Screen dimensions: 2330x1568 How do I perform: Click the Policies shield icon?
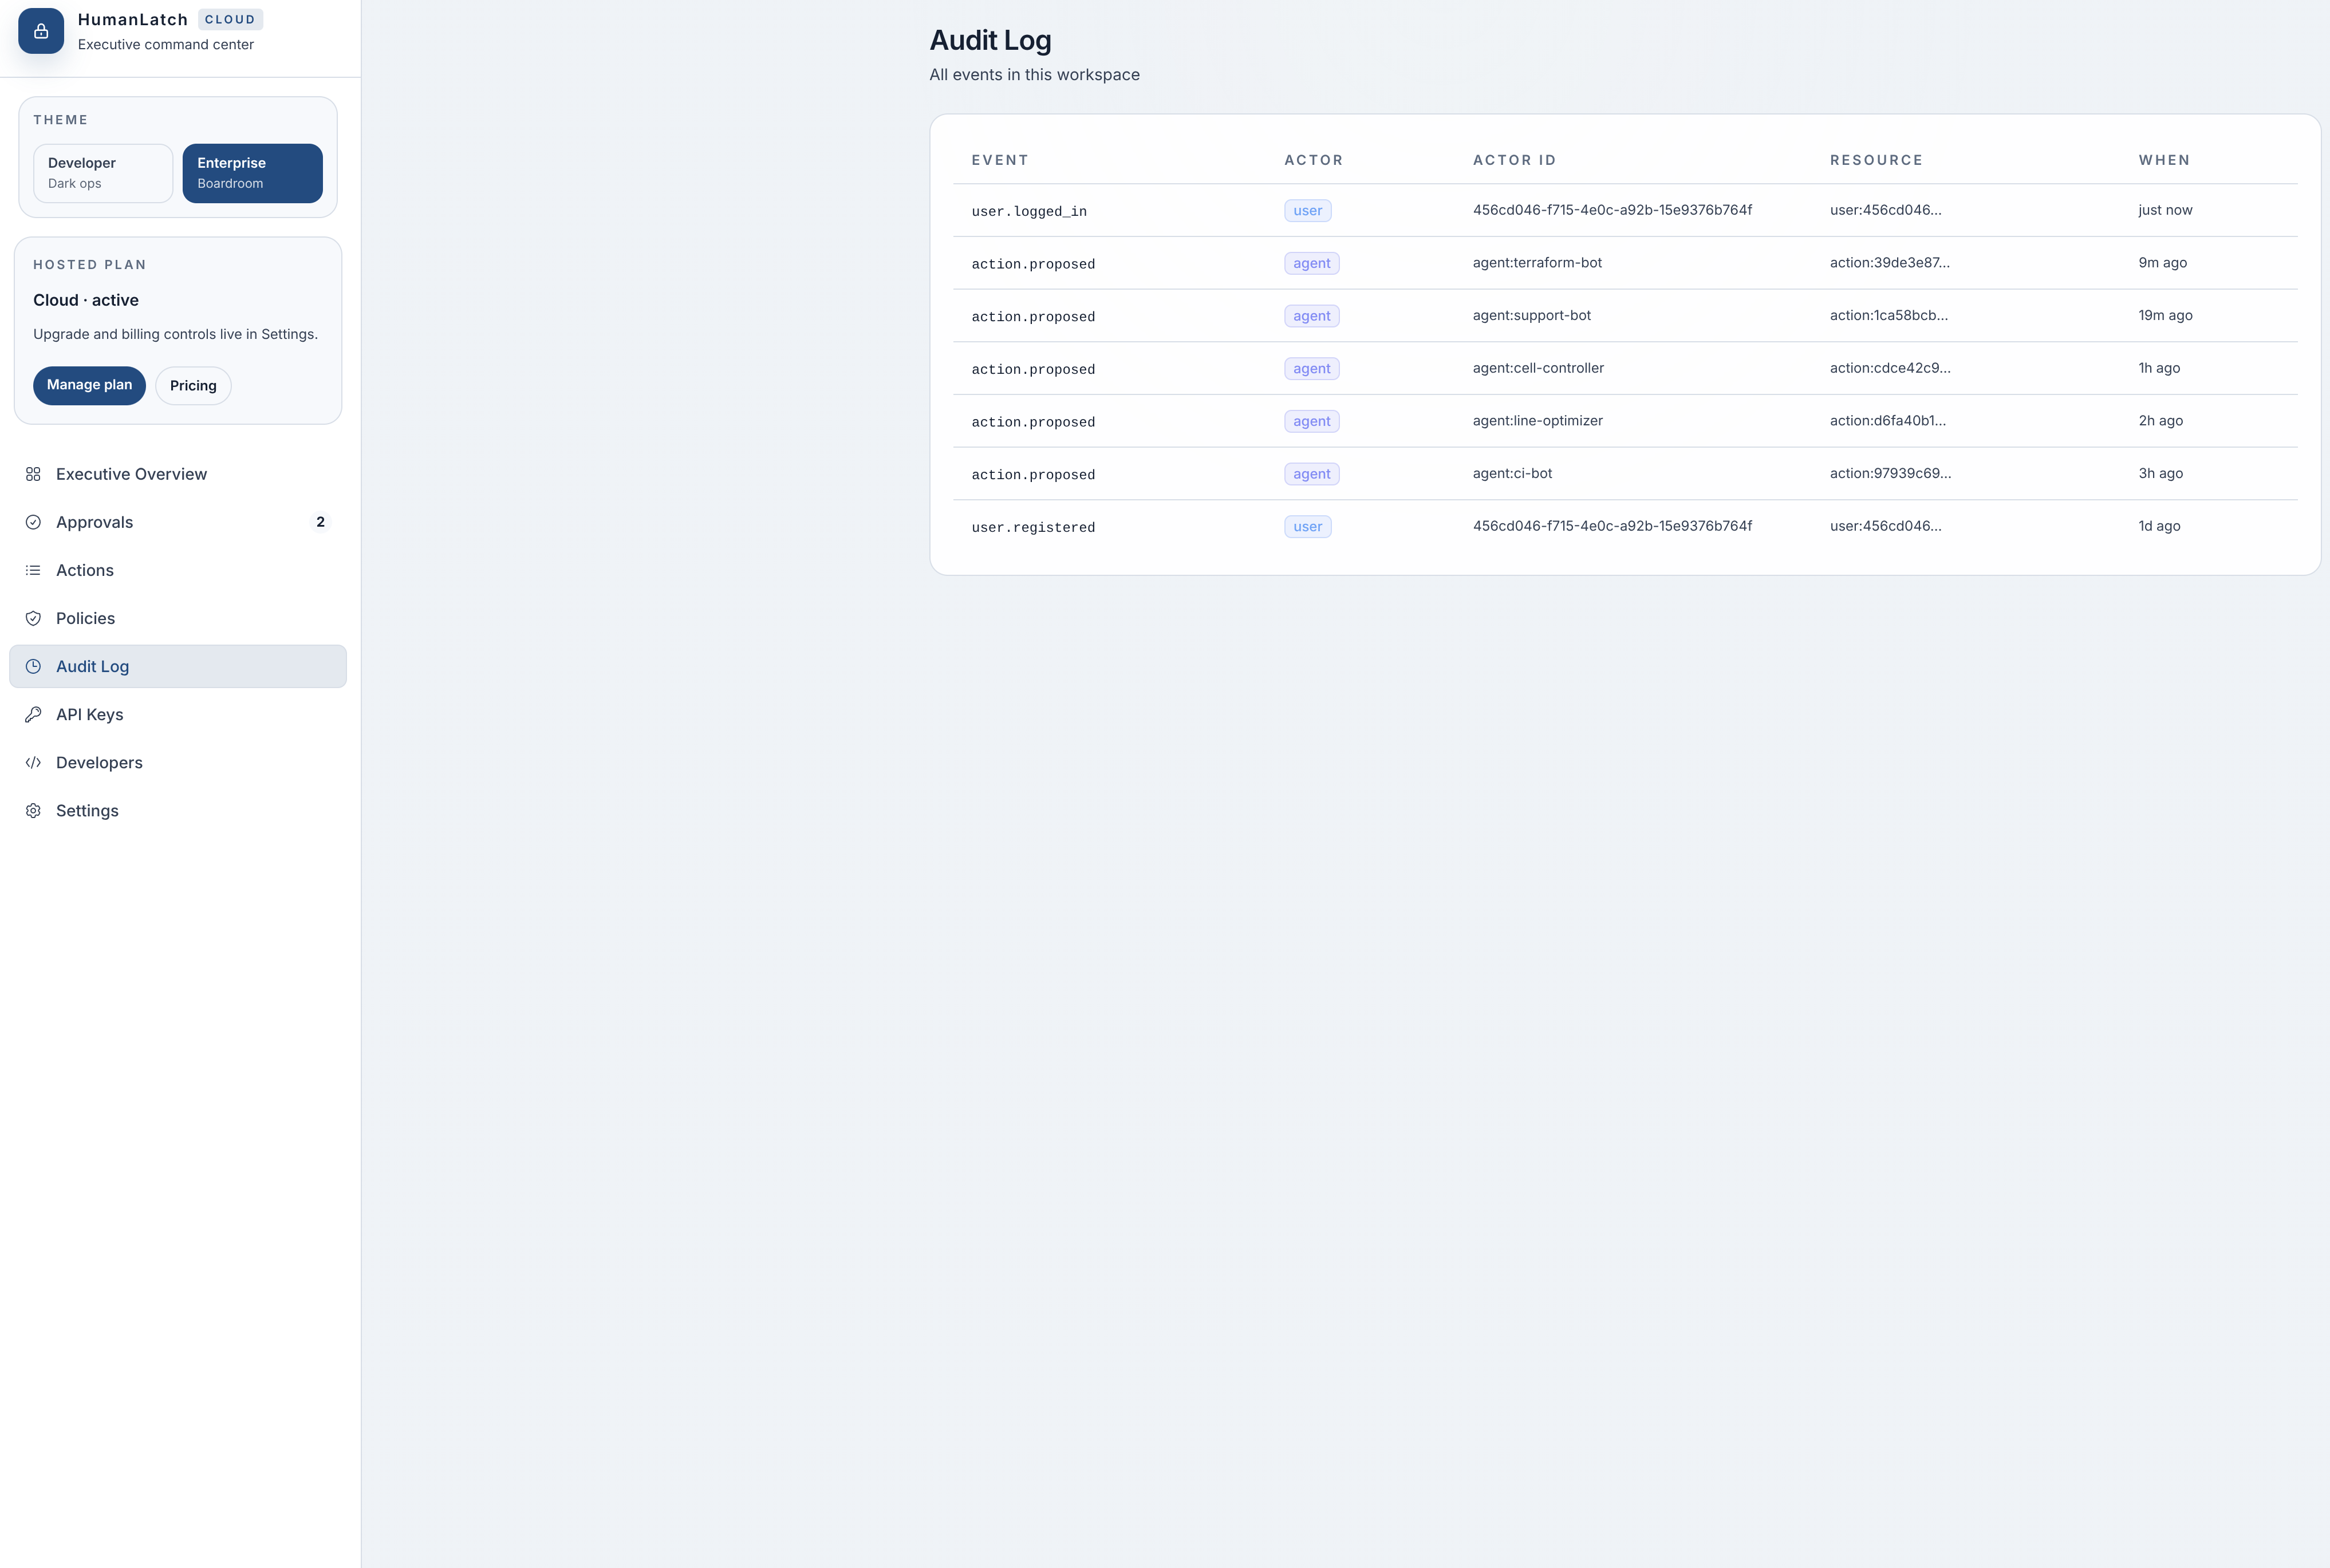(x=33, y=618)
